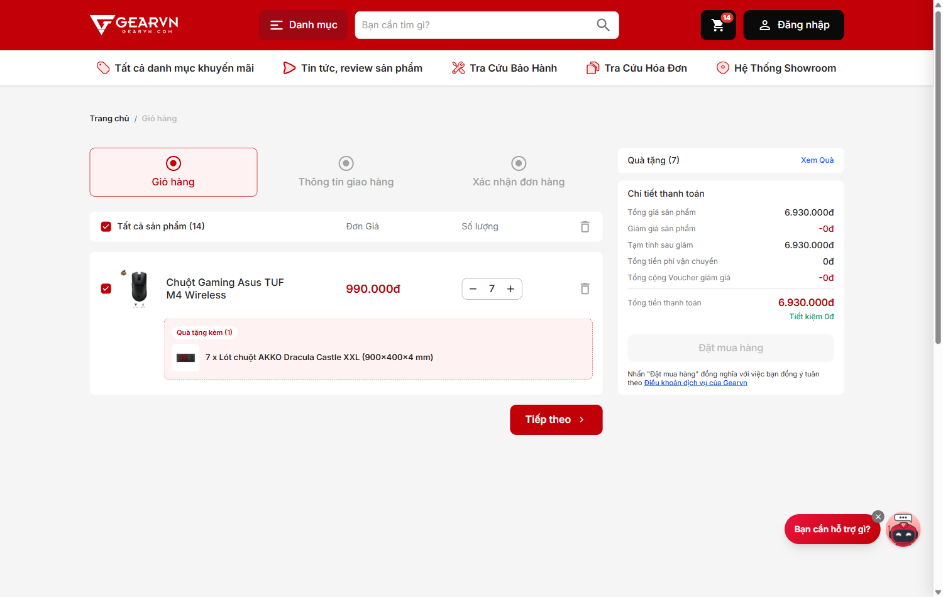Open the Xem Quà link

[x=817, y=160]
